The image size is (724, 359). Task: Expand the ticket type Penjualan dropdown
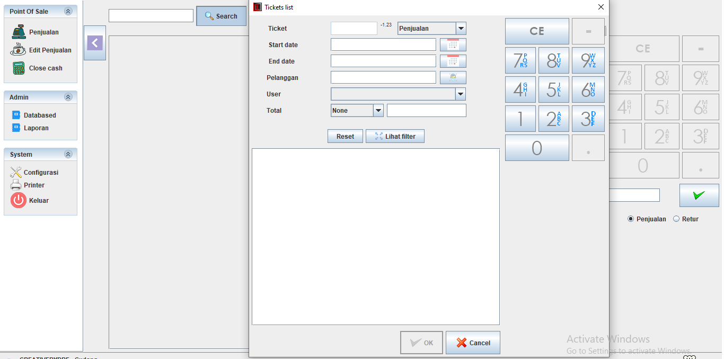pyautogui.click(x=461, y=29)
